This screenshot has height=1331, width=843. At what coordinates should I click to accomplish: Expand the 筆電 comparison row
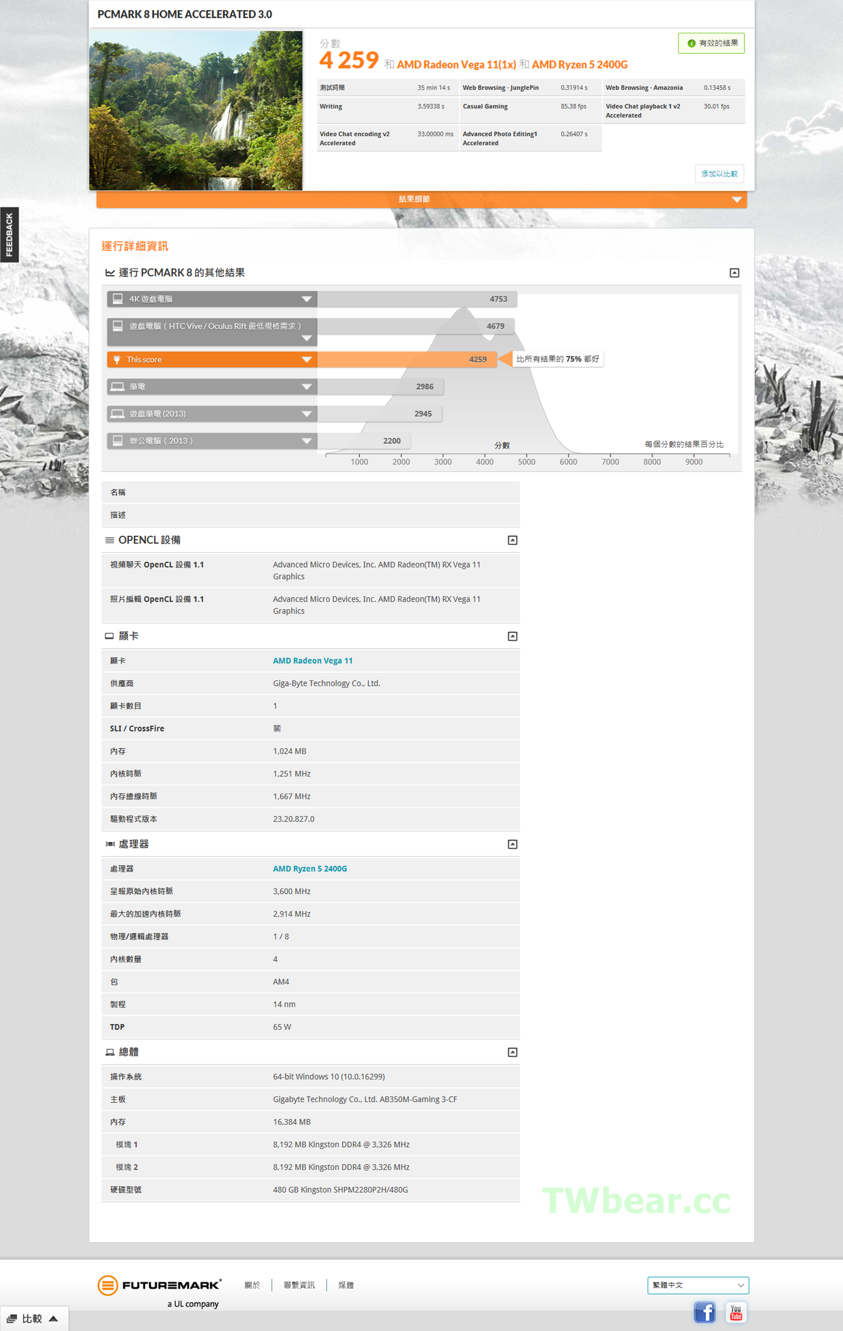(x=307, y=387)
